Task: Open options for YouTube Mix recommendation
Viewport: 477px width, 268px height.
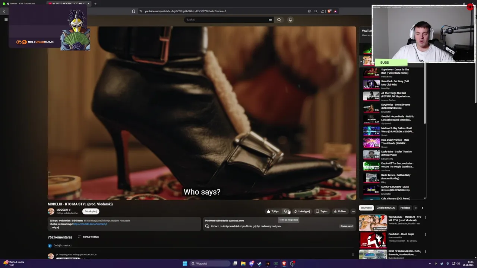Action: pos(425,217)
